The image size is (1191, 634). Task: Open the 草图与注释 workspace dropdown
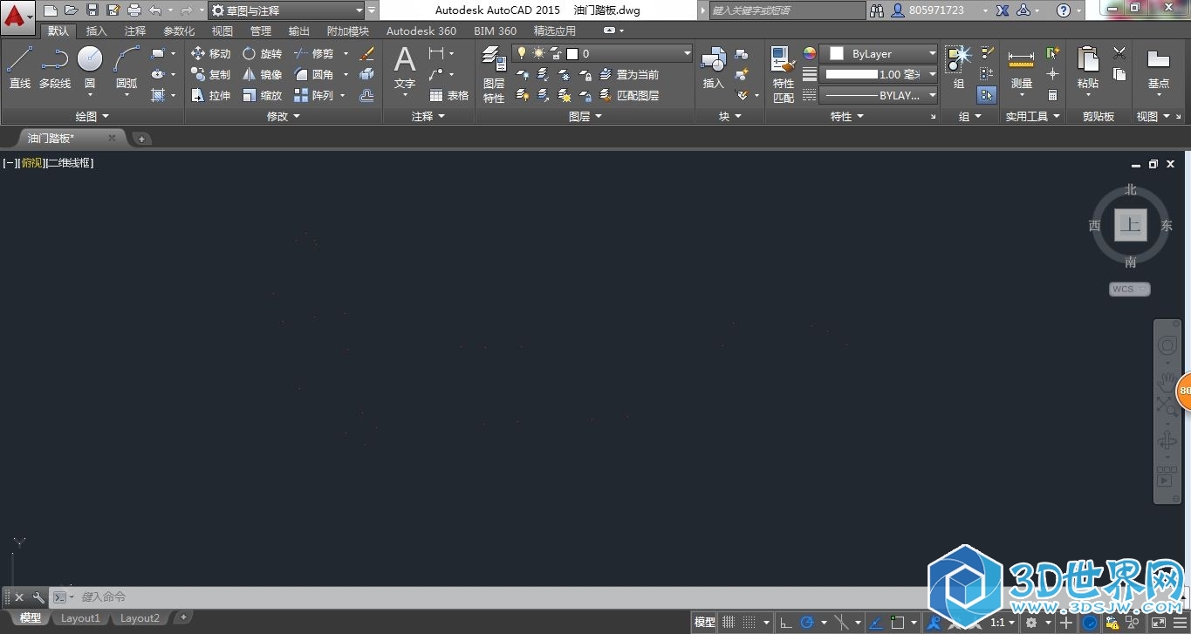coord(286,10)
